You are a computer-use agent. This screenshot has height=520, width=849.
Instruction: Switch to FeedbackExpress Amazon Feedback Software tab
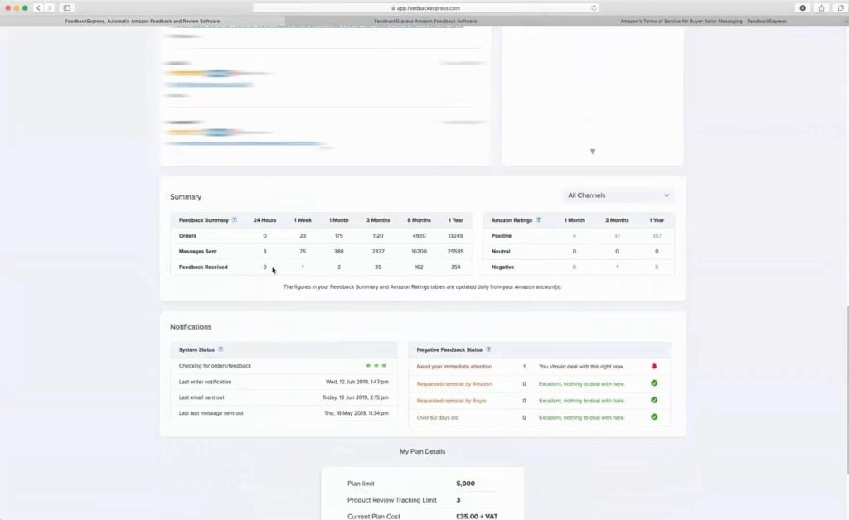(425, 21)
